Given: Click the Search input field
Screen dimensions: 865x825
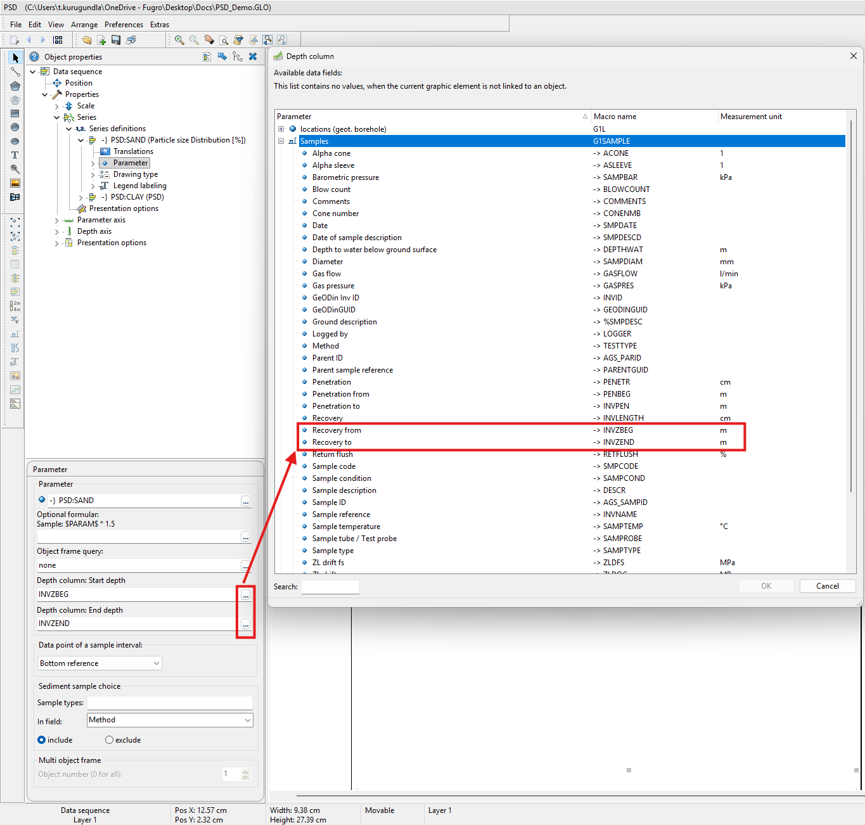Looking at the screenshot, I should coord(330,587).
